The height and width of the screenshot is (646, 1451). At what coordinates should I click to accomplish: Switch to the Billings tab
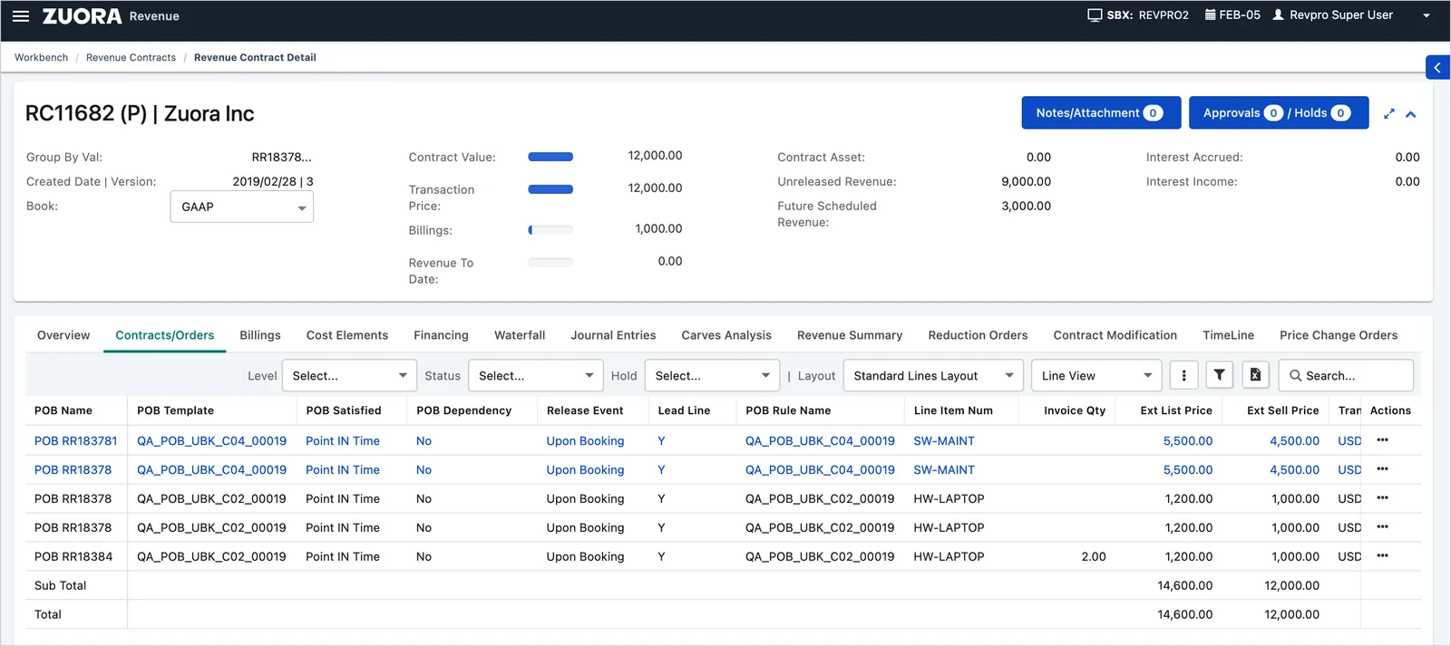tap(260, 335)
